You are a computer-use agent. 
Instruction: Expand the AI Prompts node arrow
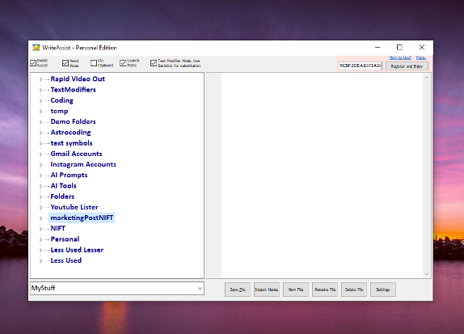pyautogui.click(x=40, y=175)
